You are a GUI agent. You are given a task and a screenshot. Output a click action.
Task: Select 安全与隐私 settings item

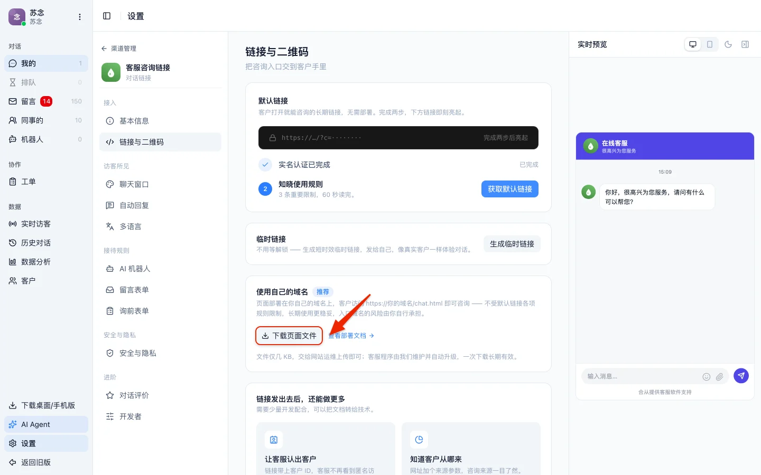click(x=160, y=353)
